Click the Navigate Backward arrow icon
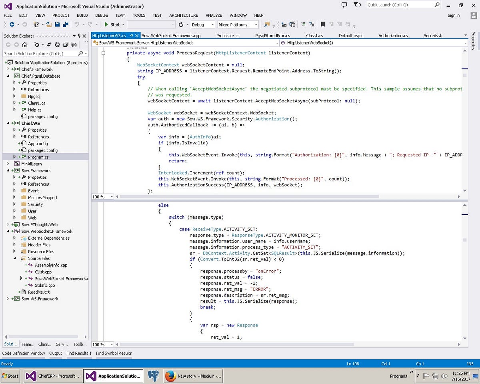This screenshot has height=384, width=480. [x=12, y=25]
